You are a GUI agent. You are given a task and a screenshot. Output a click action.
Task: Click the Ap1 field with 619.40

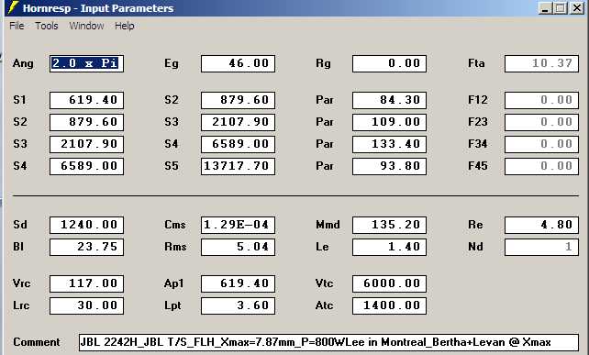[238, 283]
